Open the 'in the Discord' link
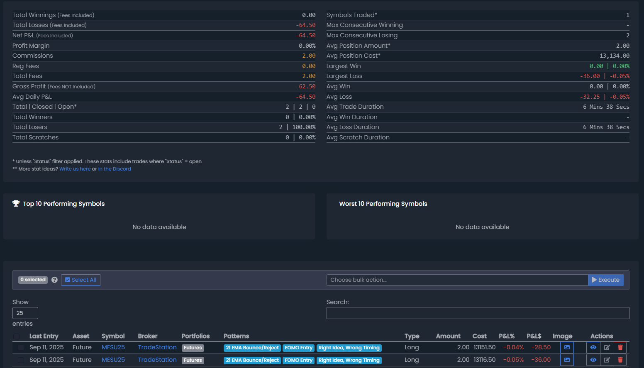 [115, 169]
